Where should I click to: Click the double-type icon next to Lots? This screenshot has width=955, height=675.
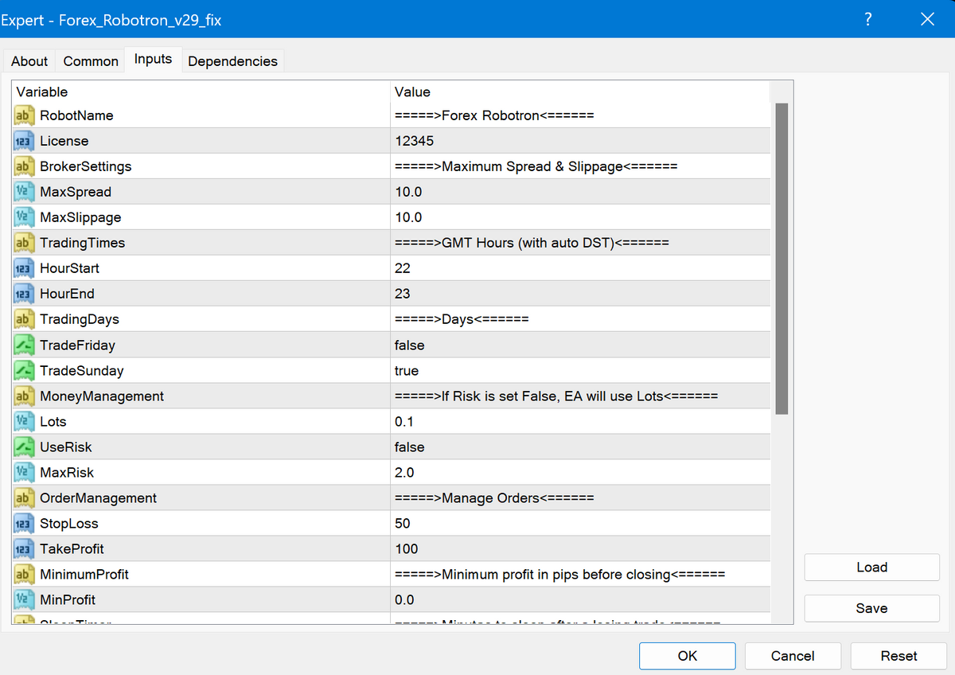[24, 422]
